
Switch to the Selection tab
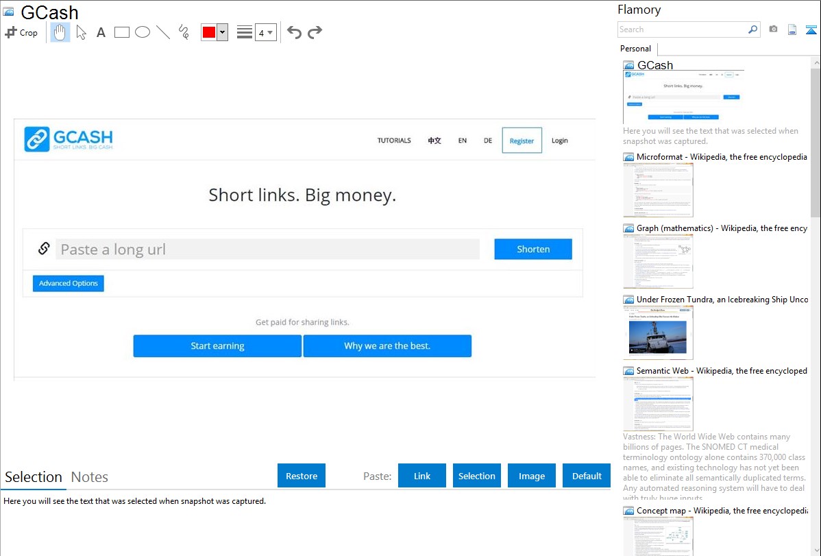coord(34,477)
